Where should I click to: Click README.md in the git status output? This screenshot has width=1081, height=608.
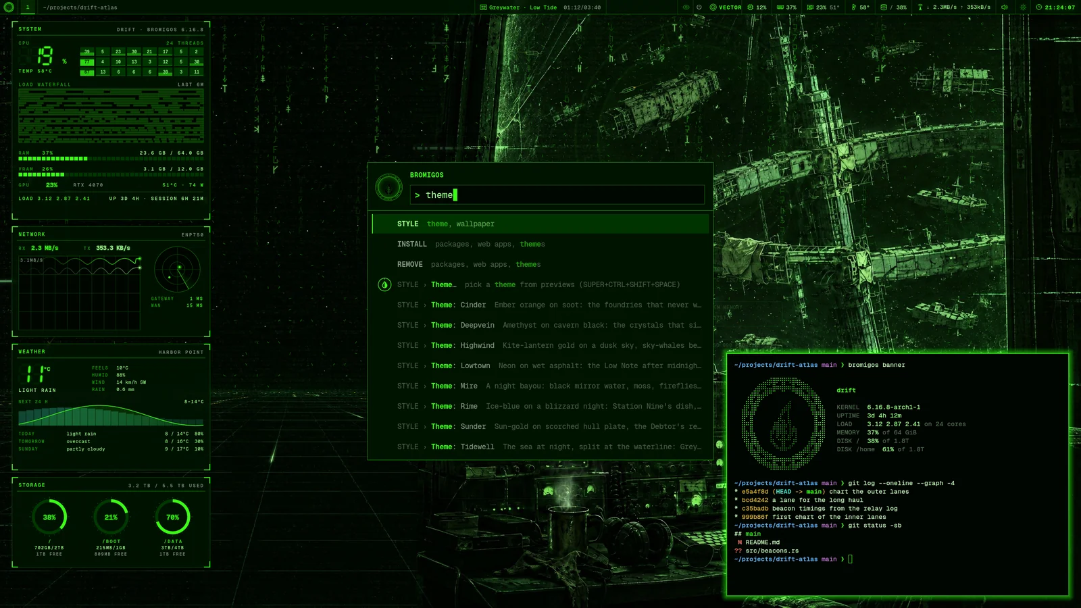pos(762,542)
